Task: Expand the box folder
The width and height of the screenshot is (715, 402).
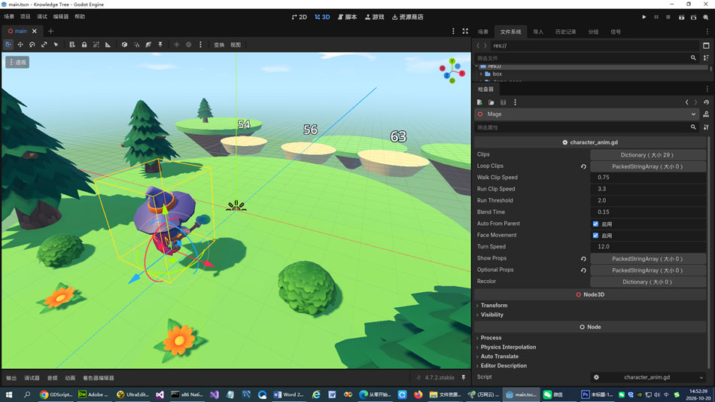Action: coord(481,74)
